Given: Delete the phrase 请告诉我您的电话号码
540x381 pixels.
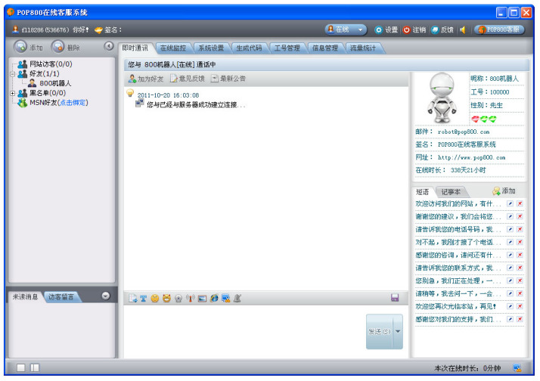Looking at the screenshot, I should coord(520,229).
